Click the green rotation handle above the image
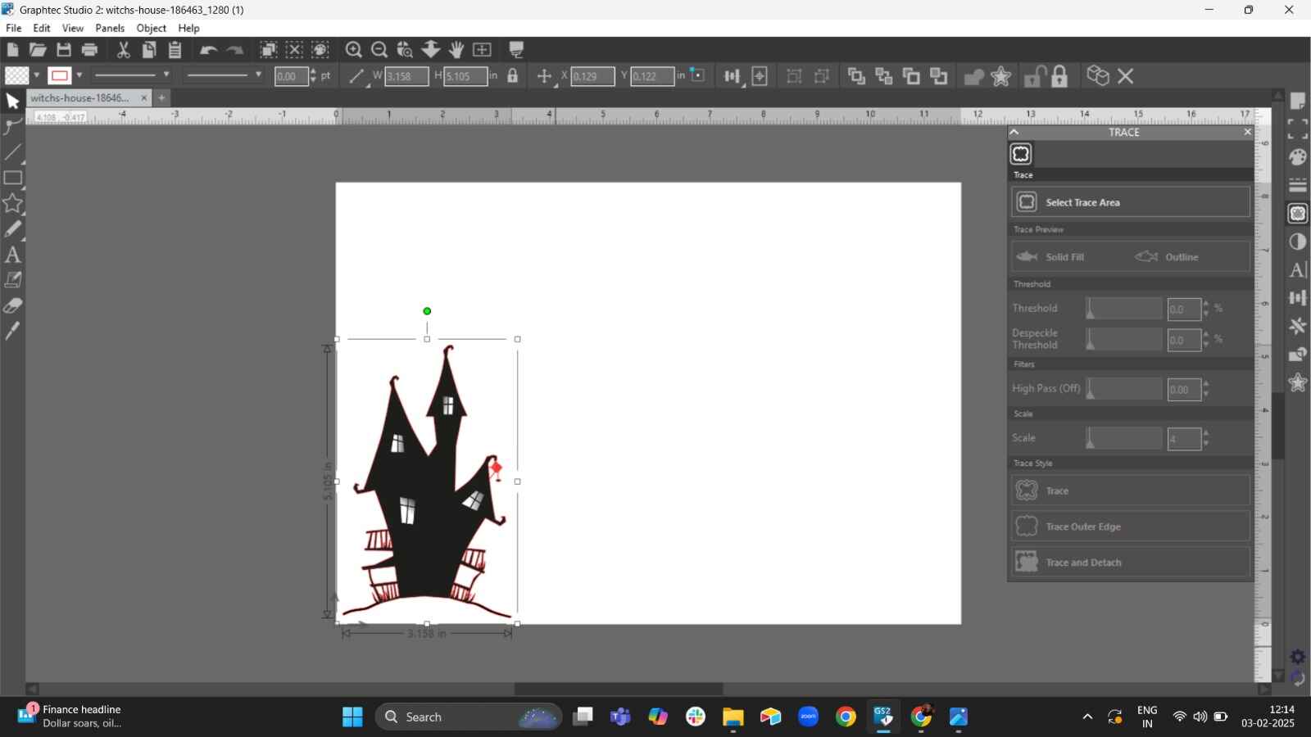This screenshot has height=737, width=1311. 427,311
